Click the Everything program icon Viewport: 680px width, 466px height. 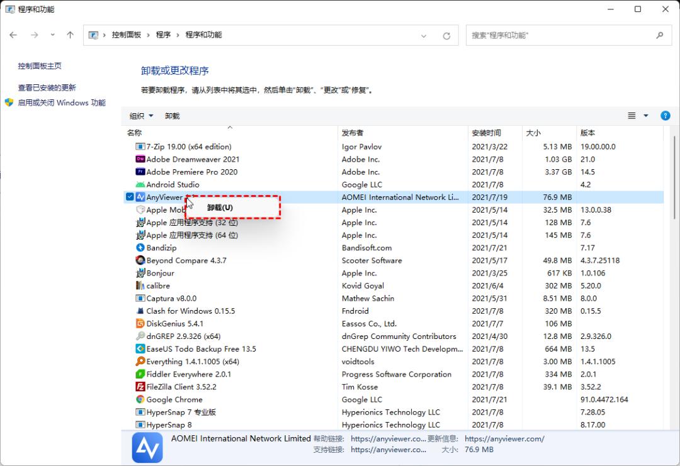point(140,362)
